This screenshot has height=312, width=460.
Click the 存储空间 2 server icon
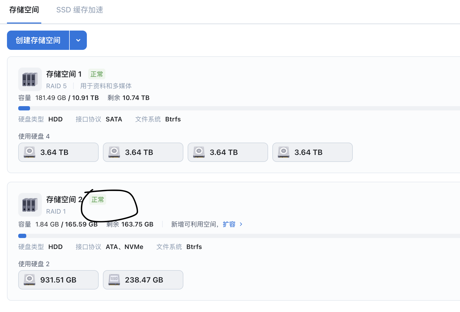pos(30,205)
